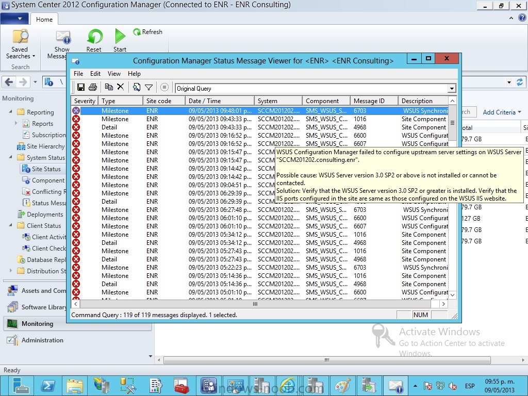Sort by the Message ID column header
This screenshot has width=528, height=396.
[x=374, y=101]
